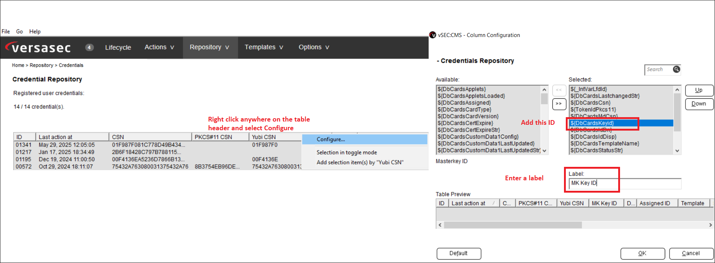Viewport: 715px width, 263px height.
Task: Select ${DbCardsCertExpire} in Available list
Action: (x=465, y=123)
